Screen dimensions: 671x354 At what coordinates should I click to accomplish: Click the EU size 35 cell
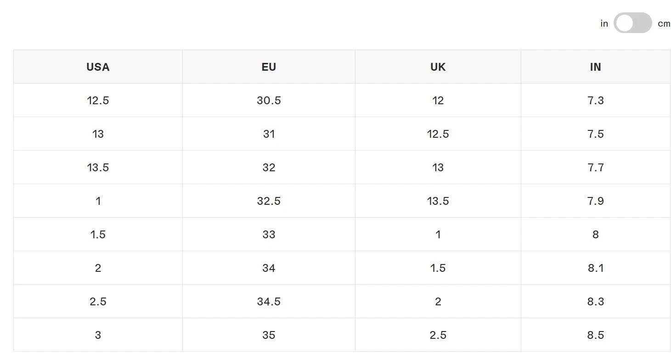[x=269, y=335]
